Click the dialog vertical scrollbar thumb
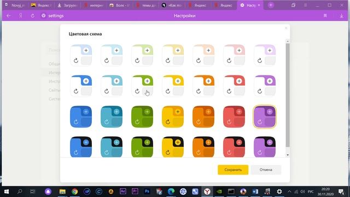Image resolution: width=350 pixels, height=197 pixels. tap(288, 95)
